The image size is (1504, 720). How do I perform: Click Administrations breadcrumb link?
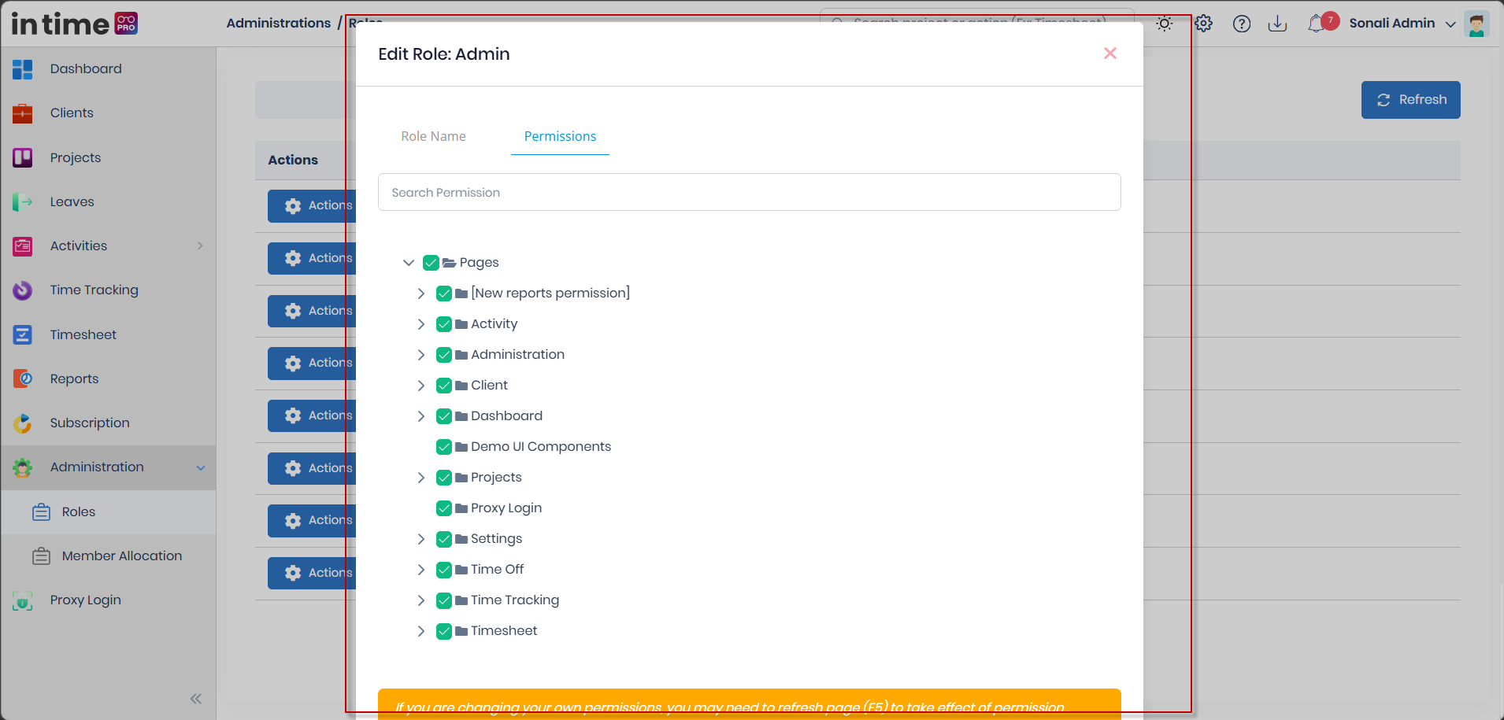(279, 24)
